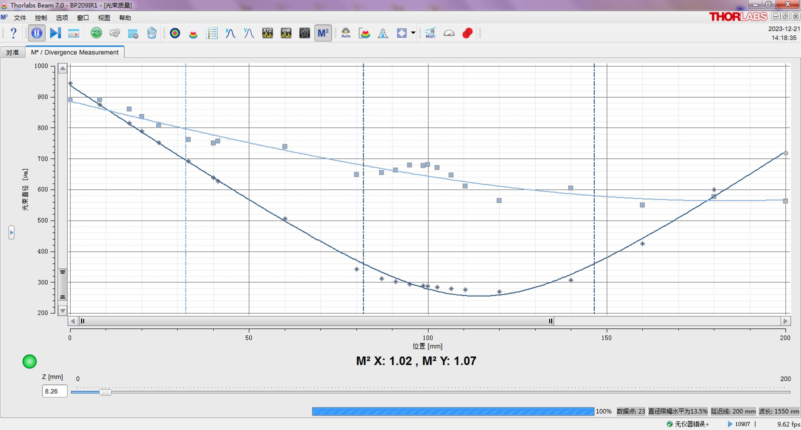The height and width of the screenshot is (430, 801).
Task: Open the Y profile plot window
Action: [x=249, y=33]
